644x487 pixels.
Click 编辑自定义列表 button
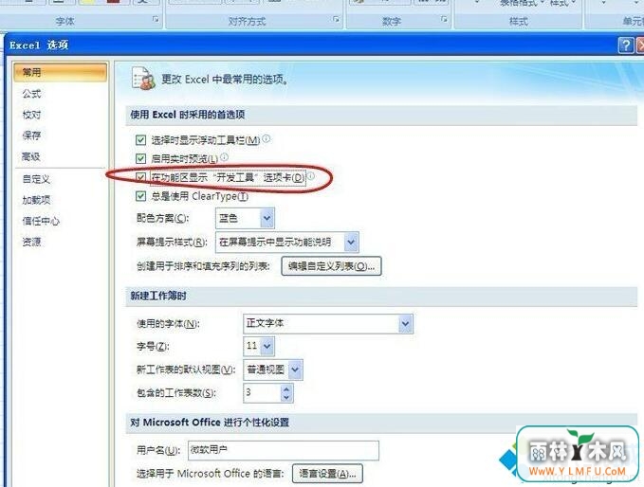coord(331,266)
